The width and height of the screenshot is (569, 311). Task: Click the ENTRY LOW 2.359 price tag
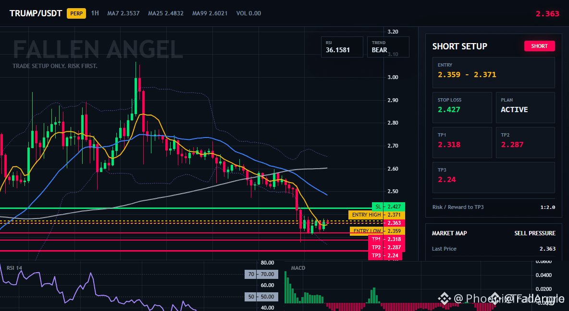377,231
